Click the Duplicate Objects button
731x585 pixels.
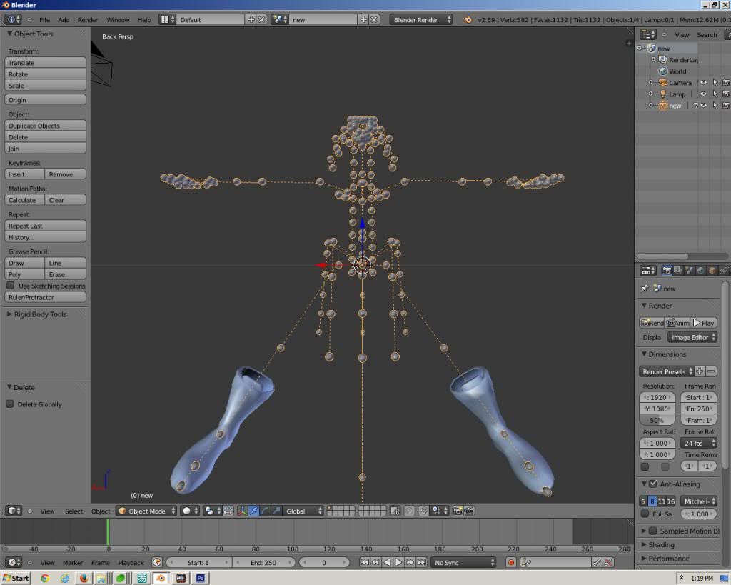click(x=45, y=126)
